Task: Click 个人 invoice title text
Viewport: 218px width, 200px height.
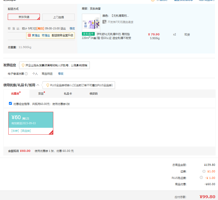Action: (35, 74)
